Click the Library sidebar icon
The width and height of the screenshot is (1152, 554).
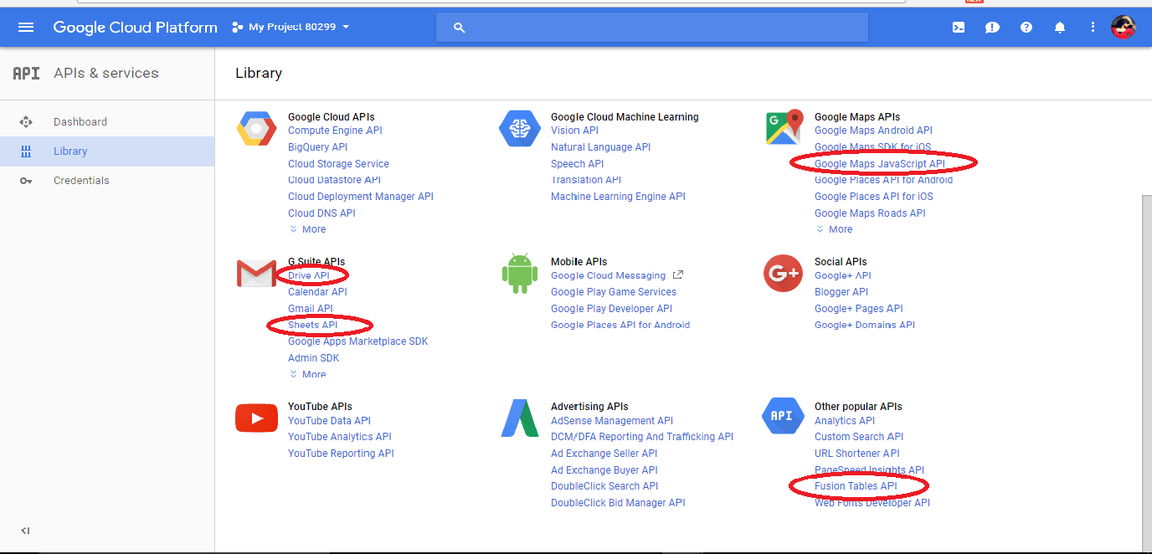[x=26, y=151]
